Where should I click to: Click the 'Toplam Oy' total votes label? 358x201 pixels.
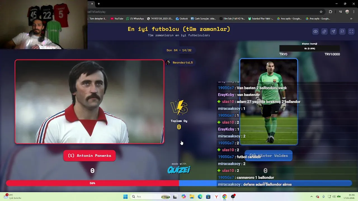[179, 121]
